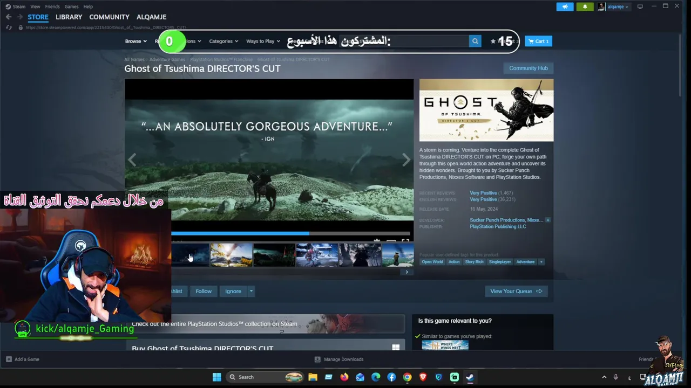Open the Adventure tag
The height and width of the screenshot is (388, 691).
(x=525, y=262)
